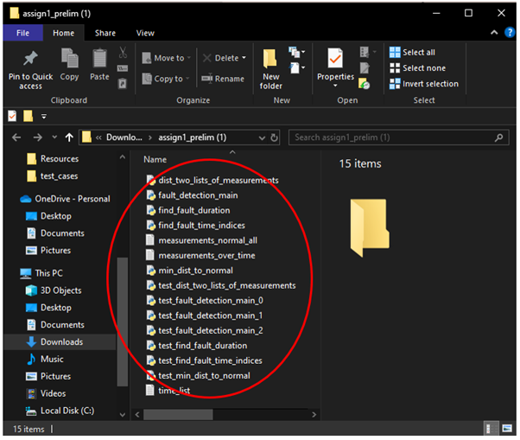Open the Recent locations dropdown
The height and width of the screenshot is (440, 520).
pyautogui.click(x=54, y=137)
